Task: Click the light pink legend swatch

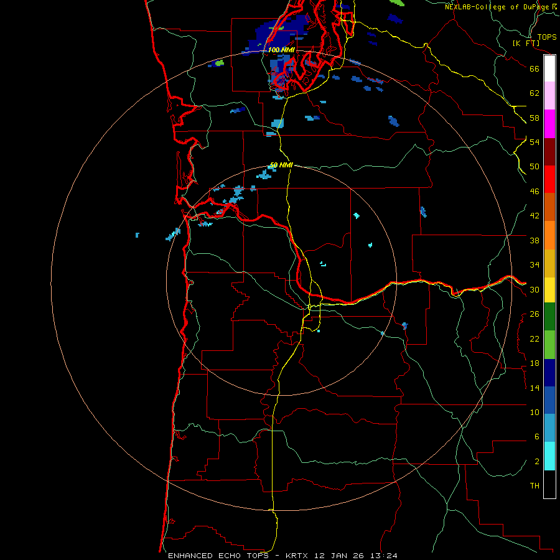Action: tap(549, 96)
